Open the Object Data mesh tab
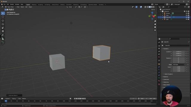 pyautogui.click(x=159, y=78)
